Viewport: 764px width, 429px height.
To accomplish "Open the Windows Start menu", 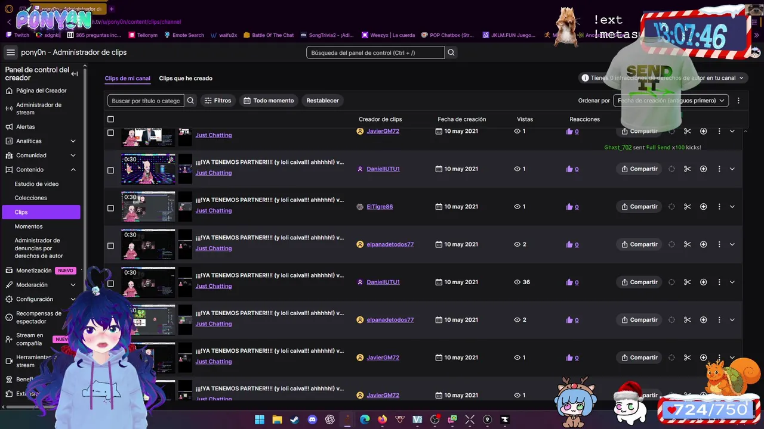I will 260,419.
